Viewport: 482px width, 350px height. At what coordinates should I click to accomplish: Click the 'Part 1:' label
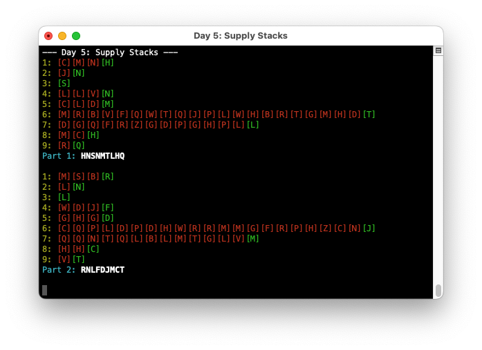click(x=59, y=156)
